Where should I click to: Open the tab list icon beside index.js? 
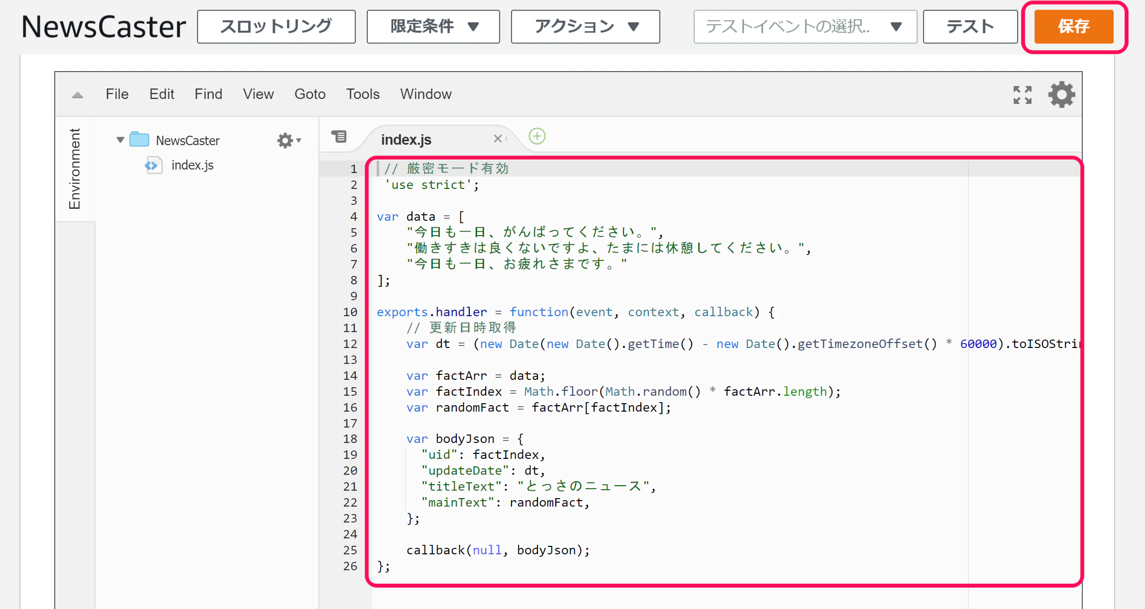pos(339,136)
